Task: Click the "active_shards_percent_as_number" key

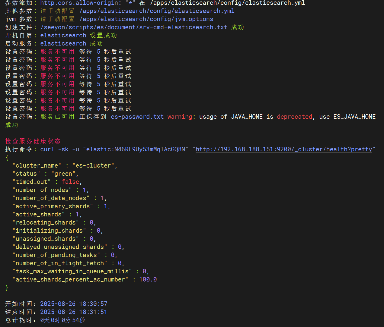Action: click(x=70, y=279)
